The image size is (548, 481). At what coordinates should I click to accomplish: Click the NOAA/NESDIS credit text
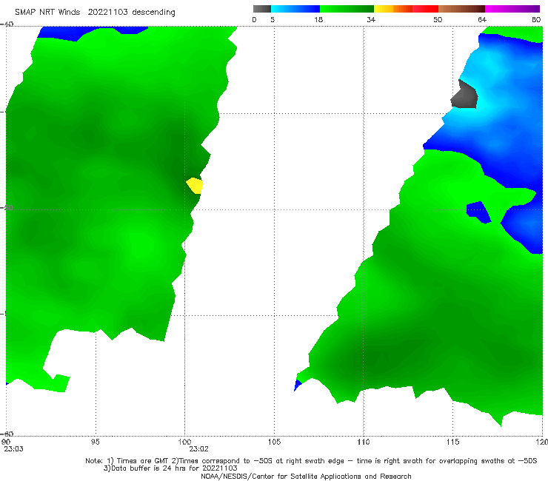(306, 476)
